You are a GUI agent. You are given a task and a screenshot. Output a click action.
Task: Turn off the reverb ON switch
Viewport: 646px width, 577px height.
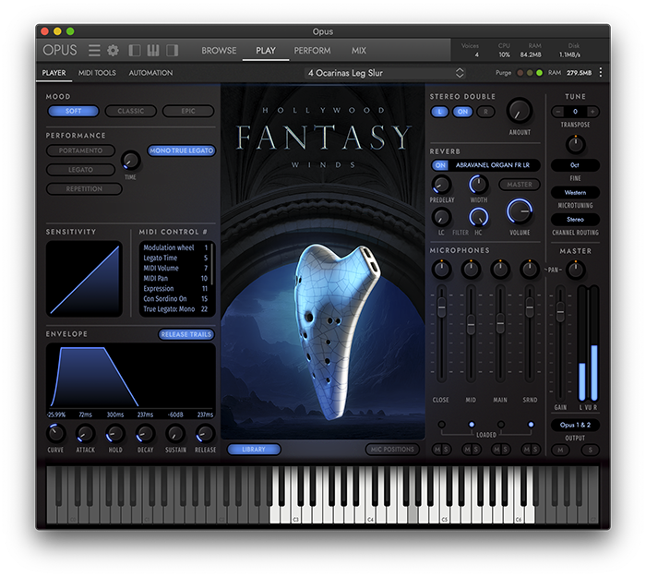point(440,165)
